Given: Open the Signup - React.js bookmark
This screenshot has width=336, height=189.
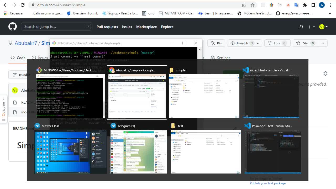Looking at the screenshot, I should (x=120, y=13).
